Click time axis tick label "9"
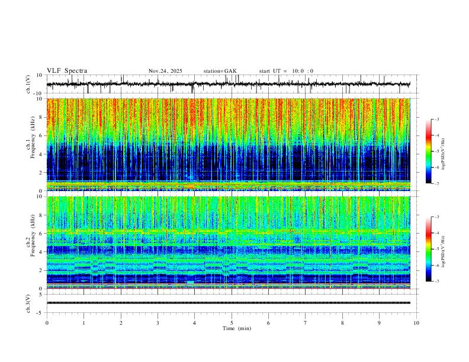Viewport: 469px width, 362px height. (x=379, y=323)
